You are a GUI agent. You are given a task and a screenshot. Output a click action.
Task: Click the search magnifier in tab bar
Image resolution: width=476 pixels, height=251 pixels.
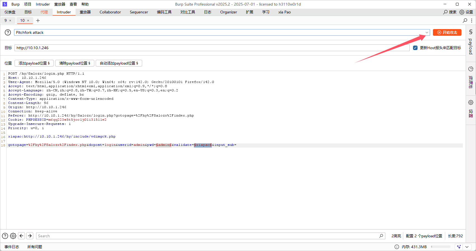tap(465, 20)
